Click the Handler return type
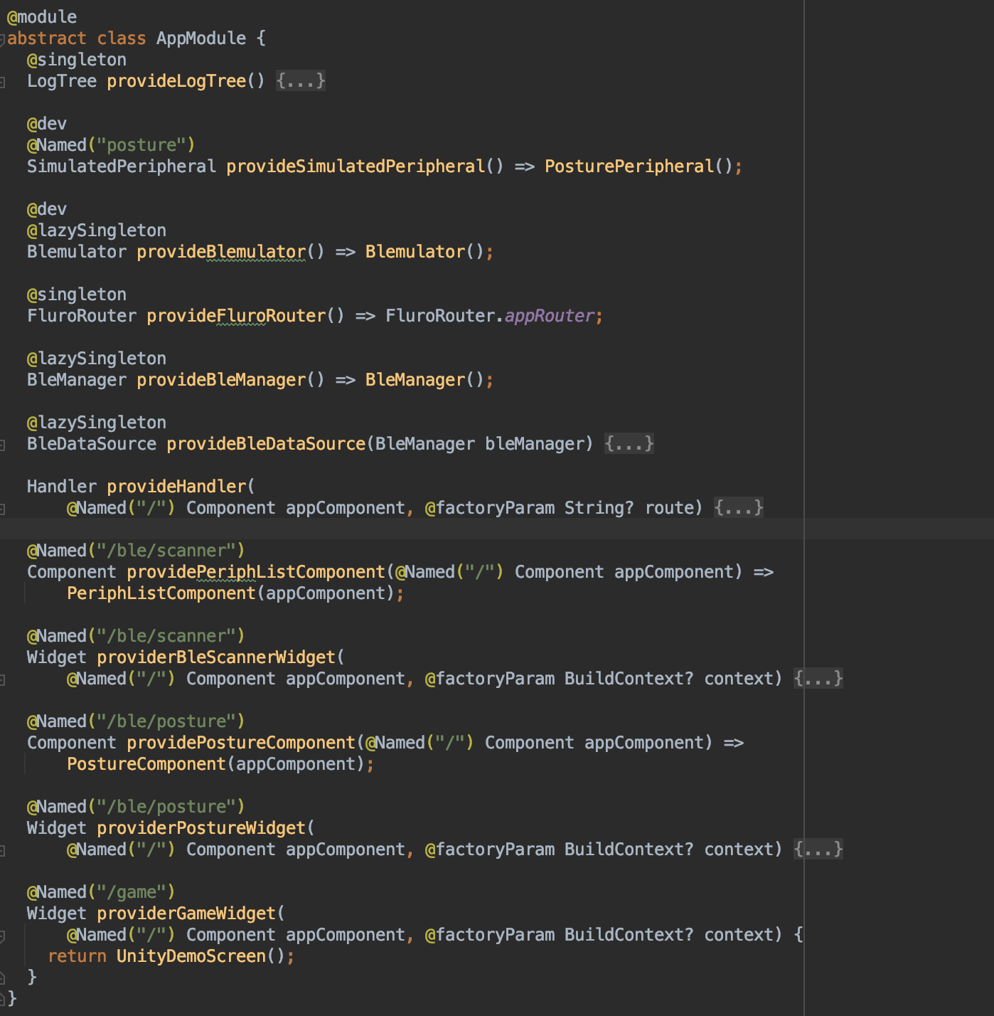This screenshot has height=1016, width=994. click(62, 487)
